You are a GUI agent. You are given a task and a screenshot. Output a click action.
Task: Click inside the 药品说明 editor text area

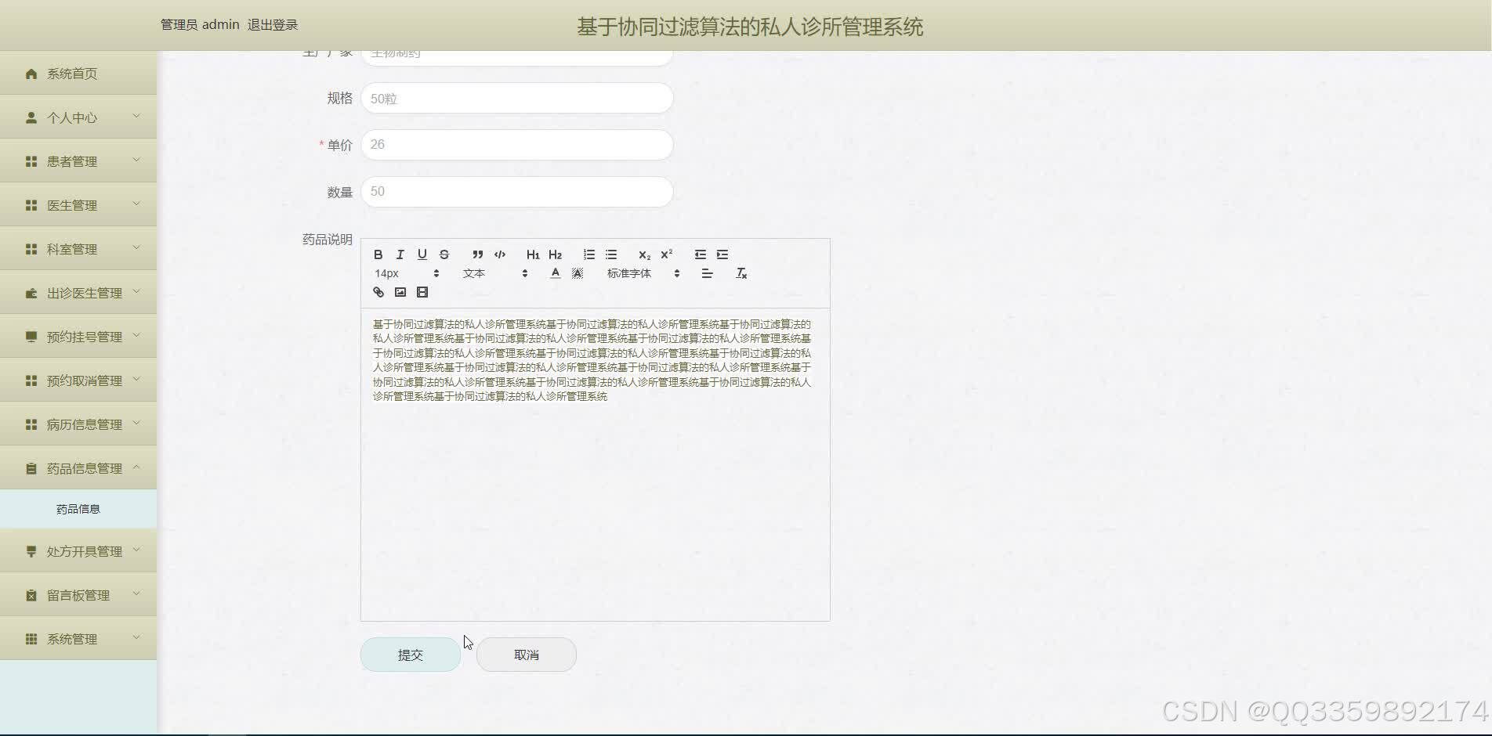[x=596, y=464]
